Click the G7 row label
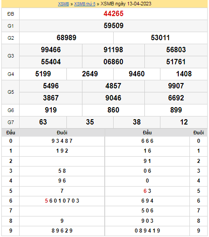This screenshot has width=209, height=237. click(11, 122)
